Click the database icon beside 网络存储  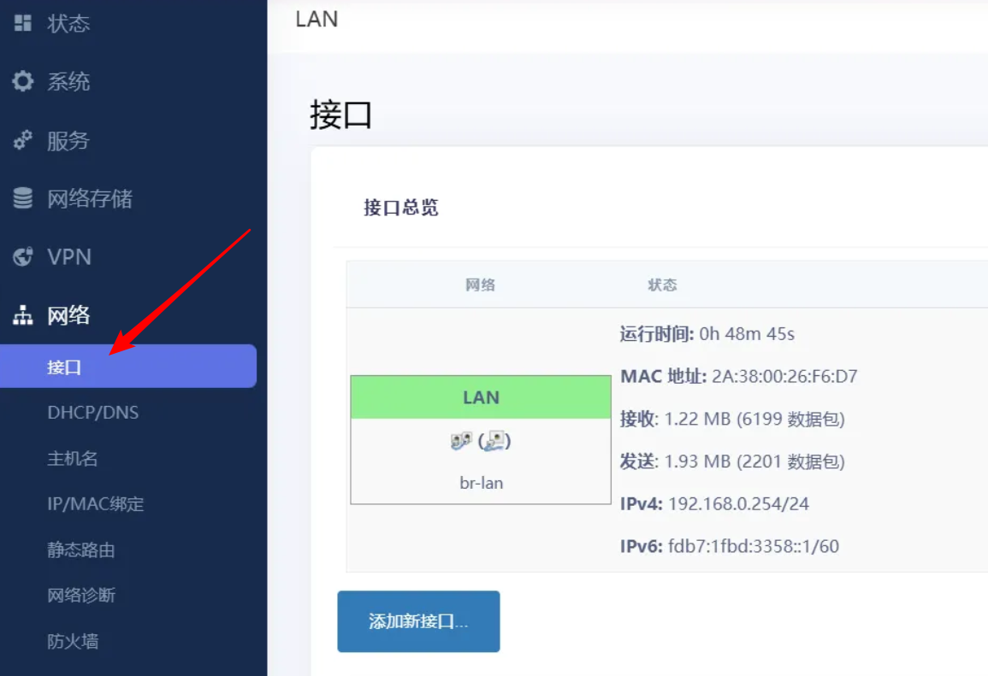(x=23, y=199)
